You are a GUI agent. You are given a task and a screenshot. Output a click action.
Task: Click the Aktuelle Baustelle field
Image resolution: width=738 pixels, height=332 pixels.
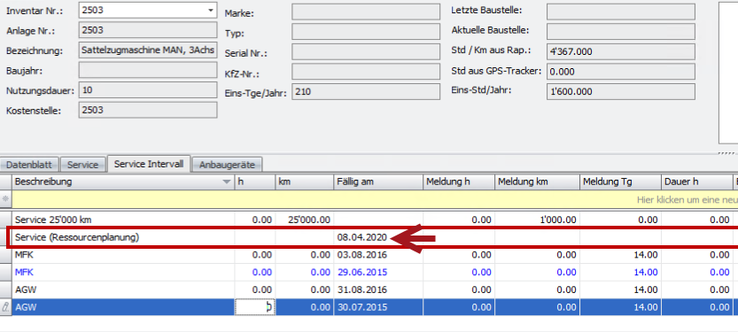(621, 32)
